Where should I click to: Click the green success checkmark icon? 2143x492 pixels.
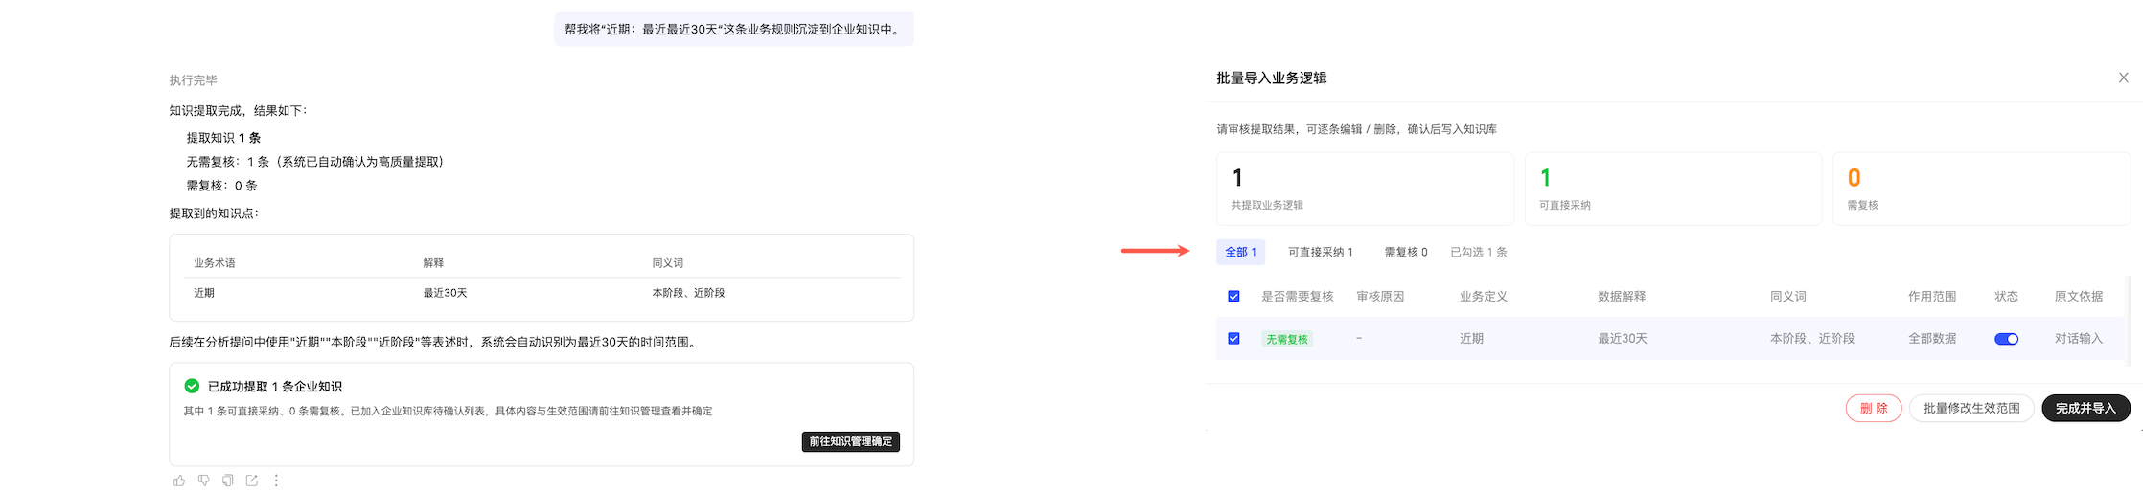tap(192, 386)
